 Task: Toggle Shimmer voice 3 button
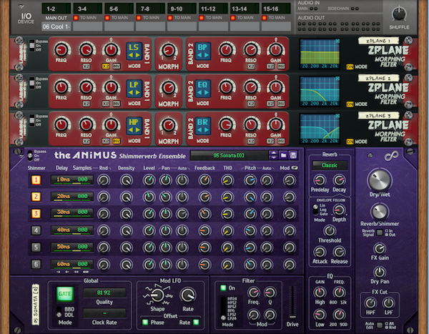36,214
